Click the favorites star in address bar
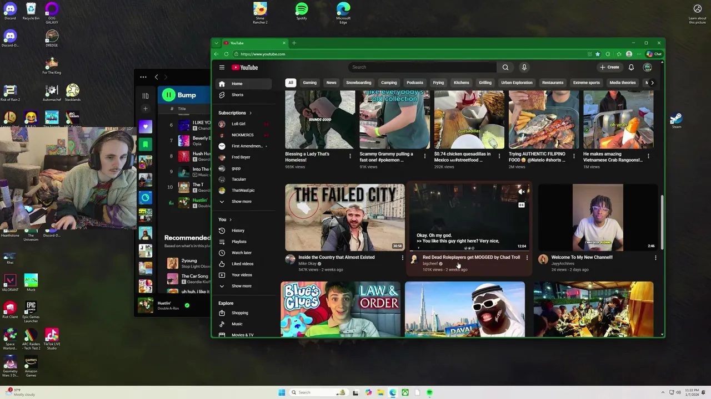Viewport: 711px width, 399px height. tap(598, 54)
